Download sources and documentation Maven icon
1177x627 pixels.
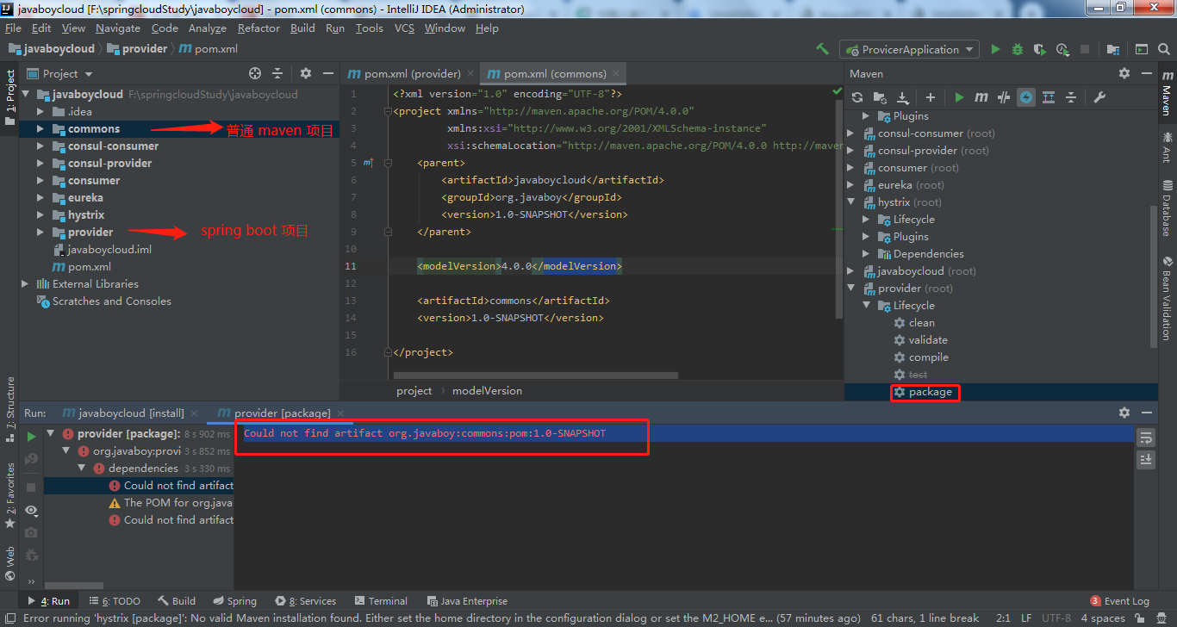(902, 97)
